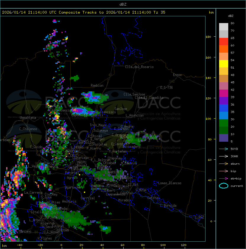Click the 'dBZ' heading above color legend
Screen dimensions: 246x249
coord(231,16)
